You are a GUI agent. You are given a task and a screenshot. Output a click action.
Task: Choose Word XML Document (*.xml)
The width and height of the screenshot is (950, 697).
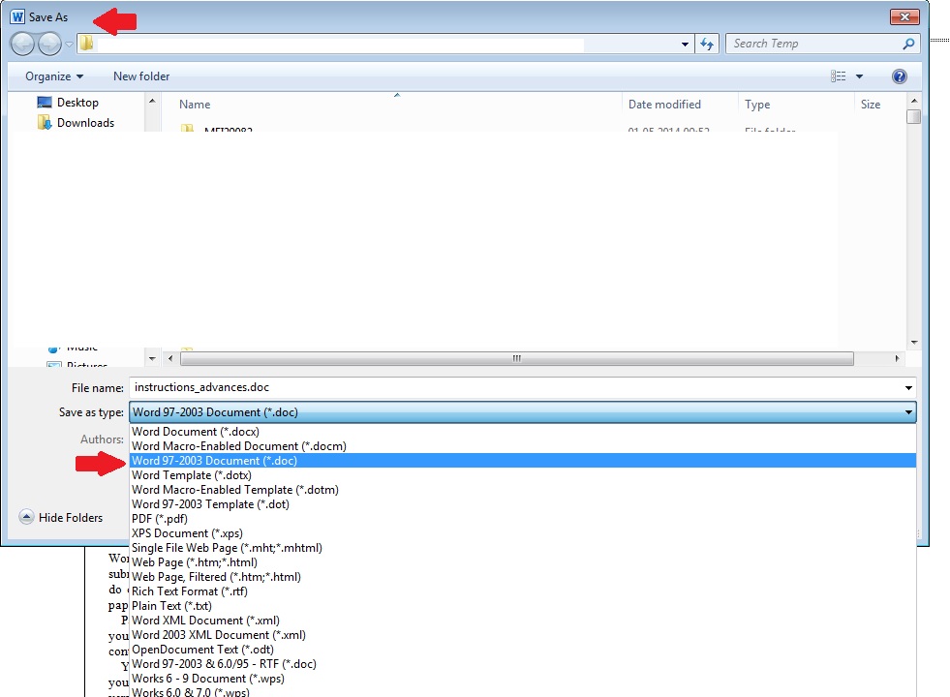523,621
